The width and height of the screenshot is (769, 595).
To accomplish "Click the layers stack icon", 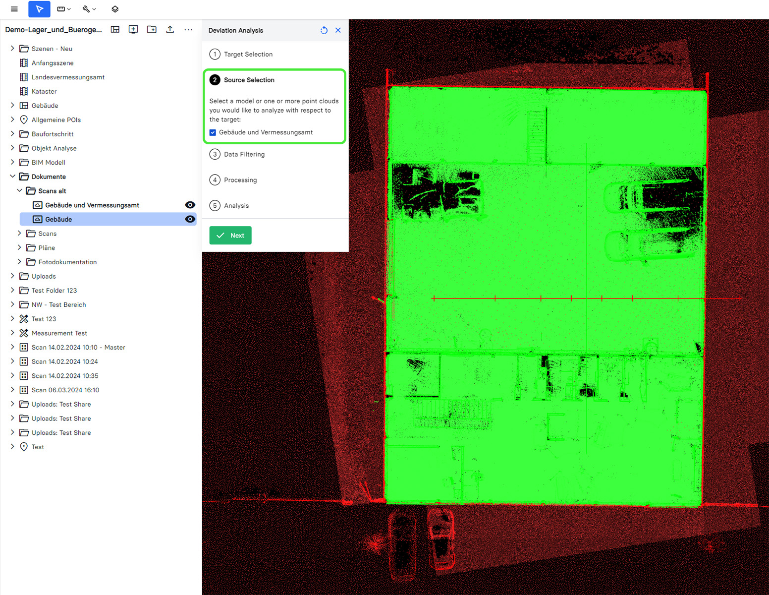I will point(115,9).
